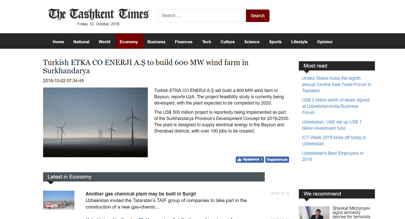Open the World section
Viewport: 405px width, 219px height.
coord(104,42)
